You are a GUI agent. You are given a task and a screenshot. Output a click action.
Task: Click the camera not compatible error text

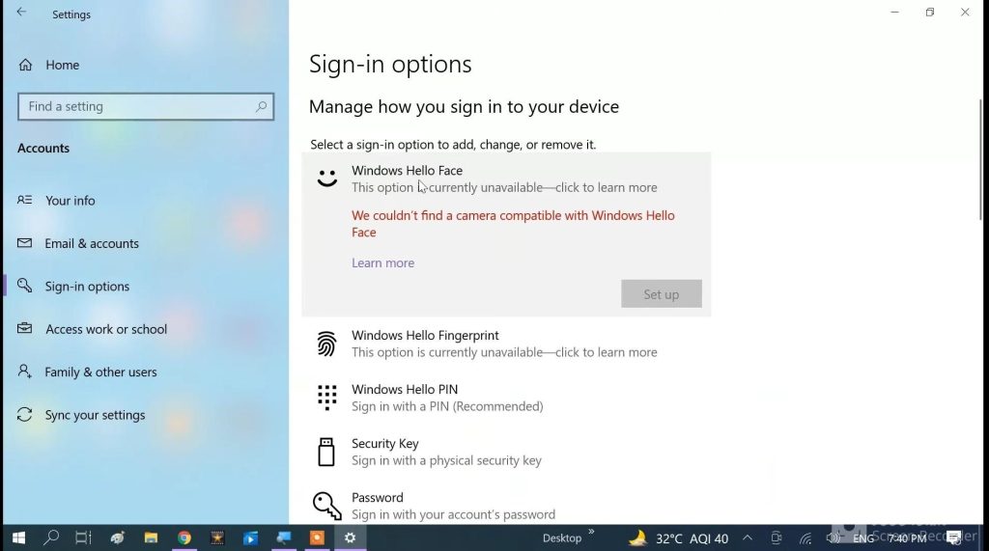coord(513,224)
